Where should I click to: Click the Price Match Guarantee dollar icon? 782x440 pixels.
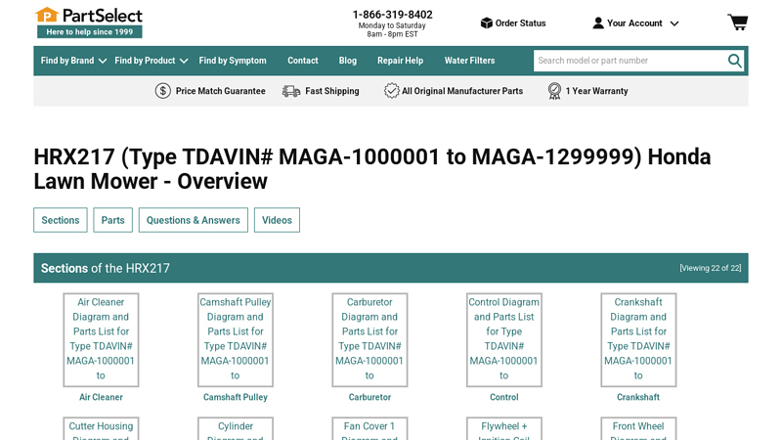(163, 91)
